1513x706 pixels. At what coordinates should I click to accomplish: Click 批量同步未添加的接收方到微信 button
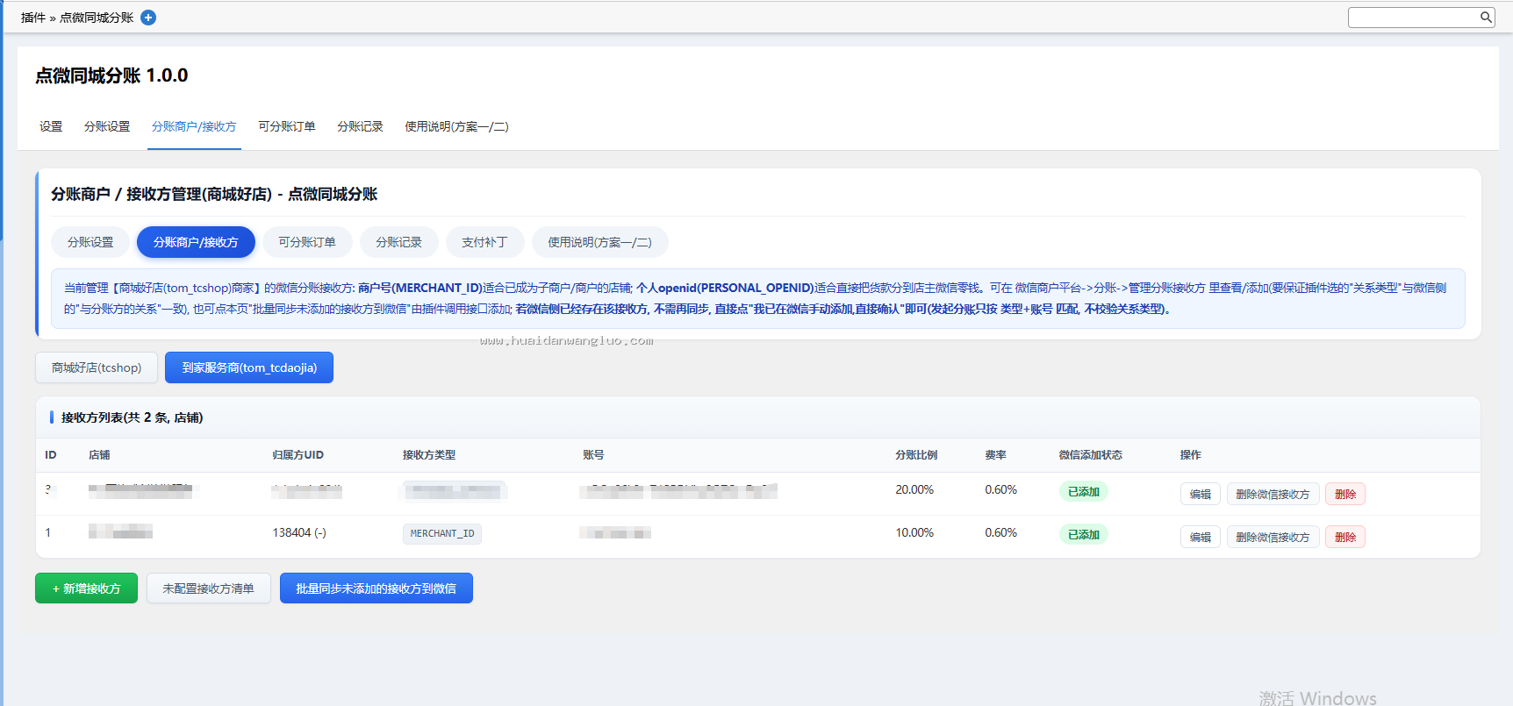click(x=376, y=588)
